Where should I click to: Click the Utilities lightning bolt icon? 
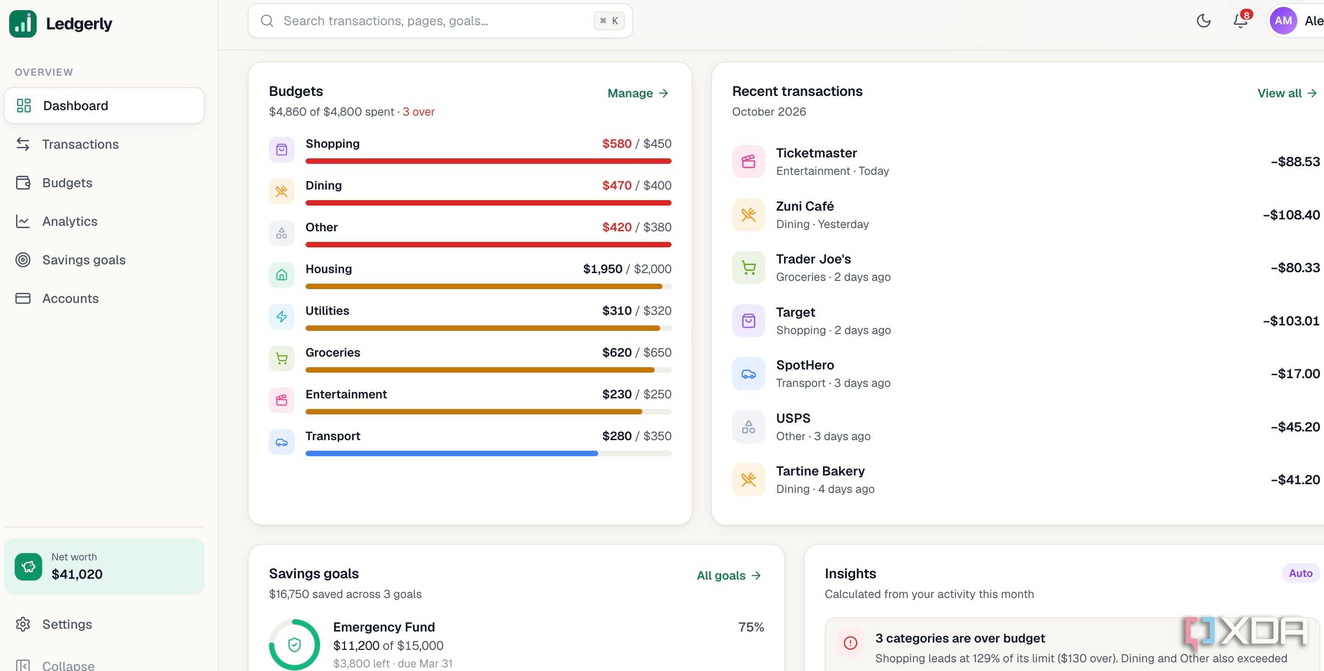tap(282, 317)
